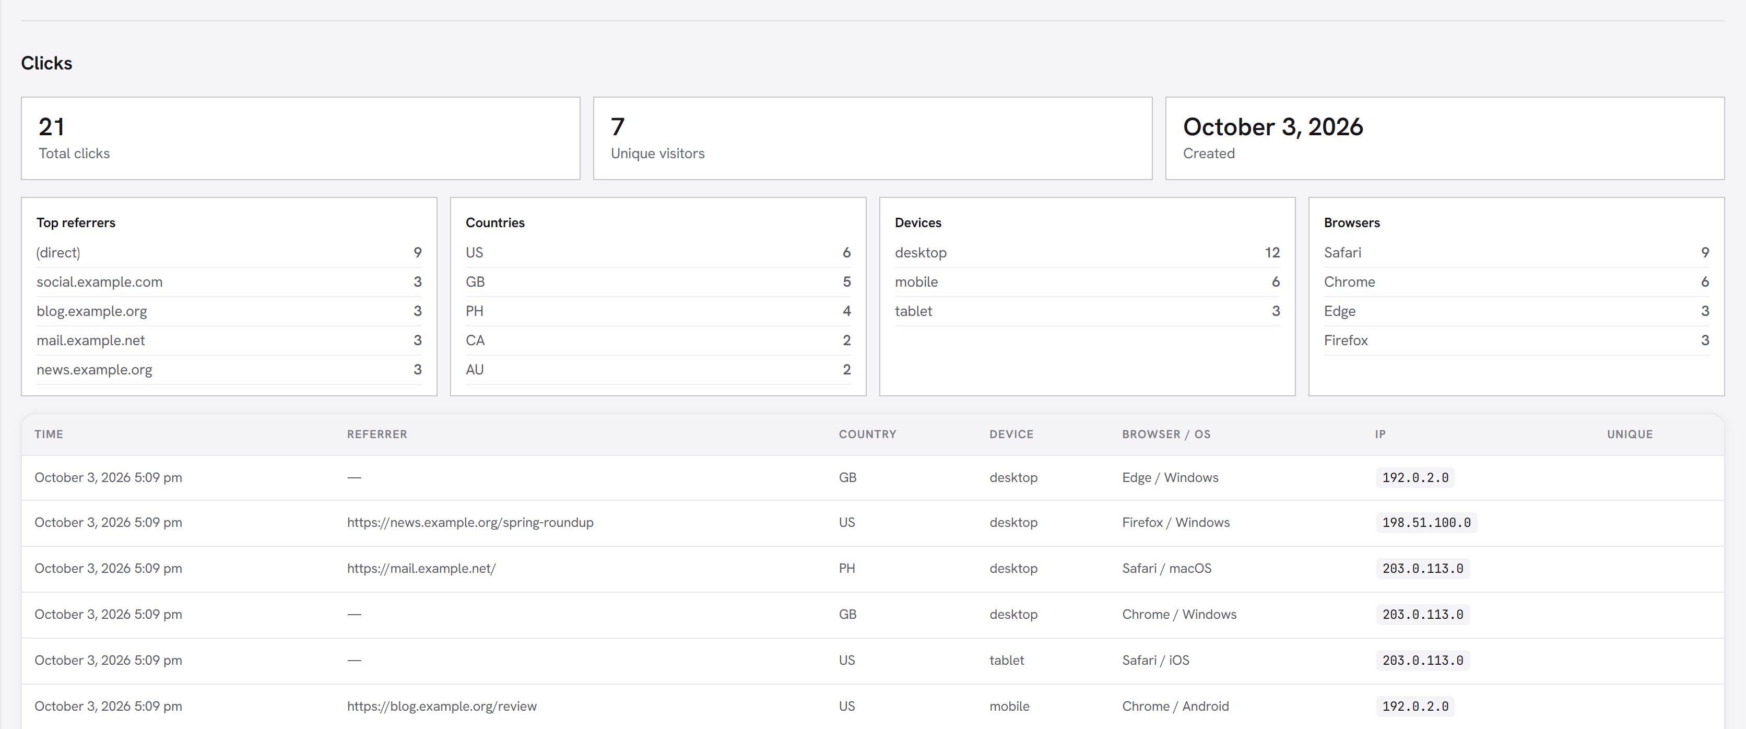
Task: Select the Safari / macOS table cell
Action: coord(1166,568)
